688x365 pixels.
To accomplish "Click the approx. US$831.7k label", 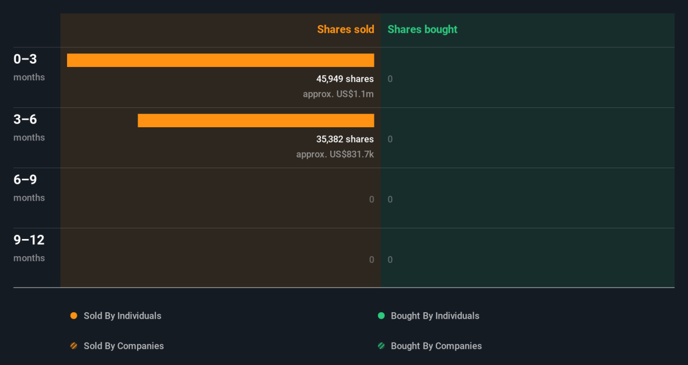I will (335, 154).
